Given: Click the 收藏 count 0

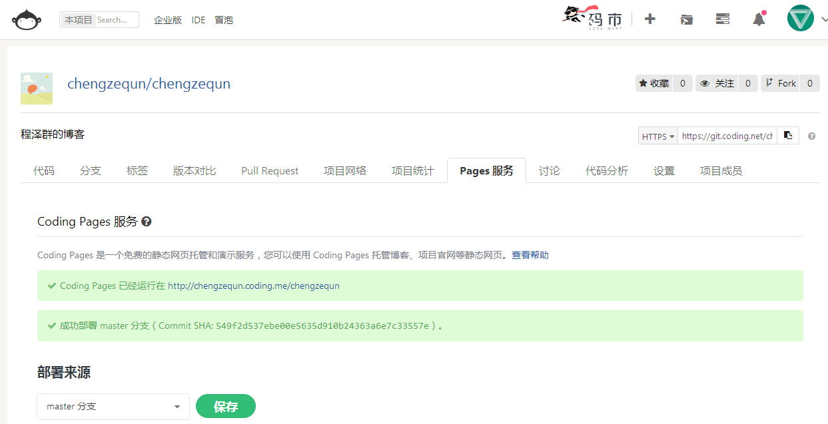Looking at the screenshot, I should 682,83.
